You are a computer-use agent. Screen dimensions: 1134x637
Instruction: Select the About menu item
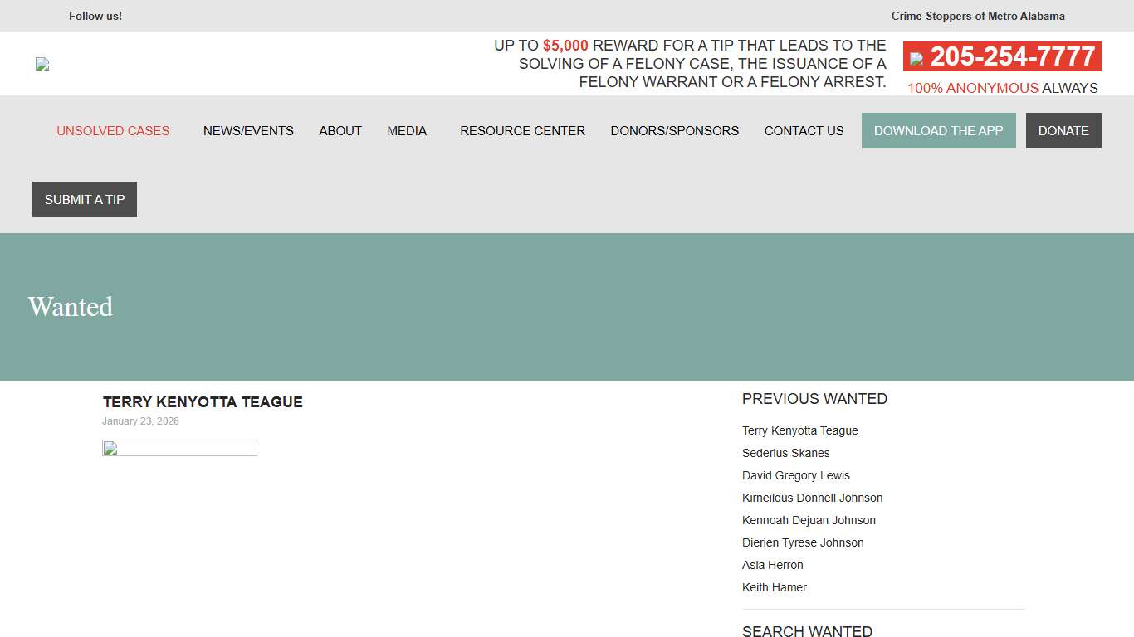click(340, 131)
